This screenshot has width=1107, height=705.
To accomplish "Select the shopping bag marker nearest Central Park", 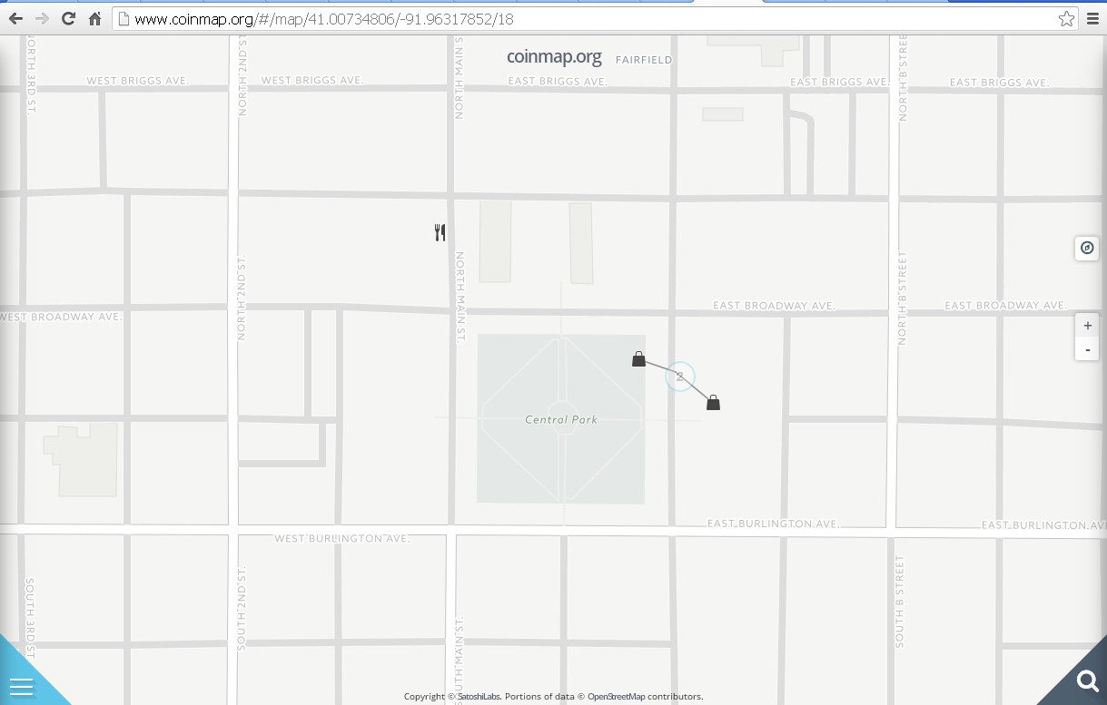I will [x=638, y=359].
